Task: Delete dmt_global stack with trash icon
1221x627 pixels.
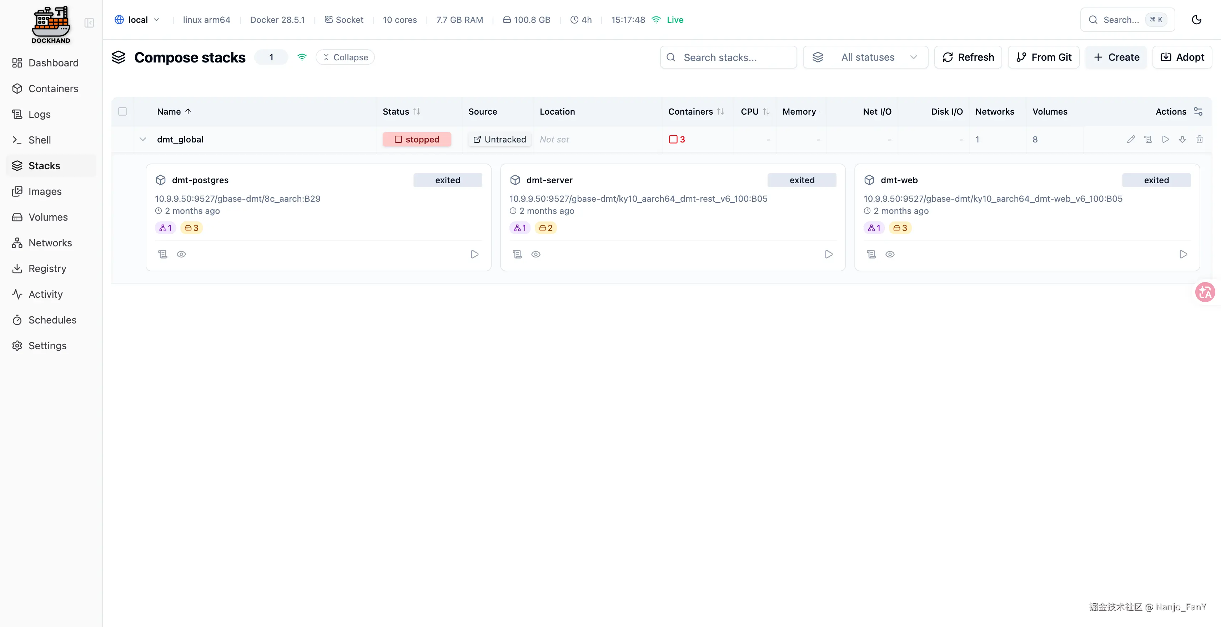Action: pos(1200,139)
